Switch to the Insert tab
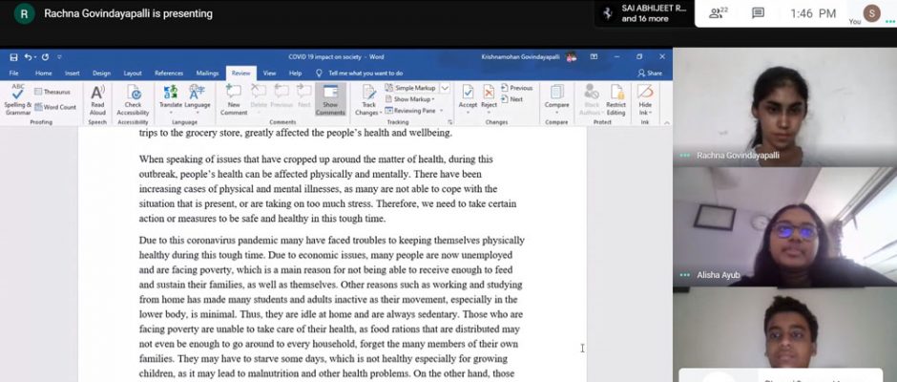Viewport: 897px width, 382px height. [73, 74]
